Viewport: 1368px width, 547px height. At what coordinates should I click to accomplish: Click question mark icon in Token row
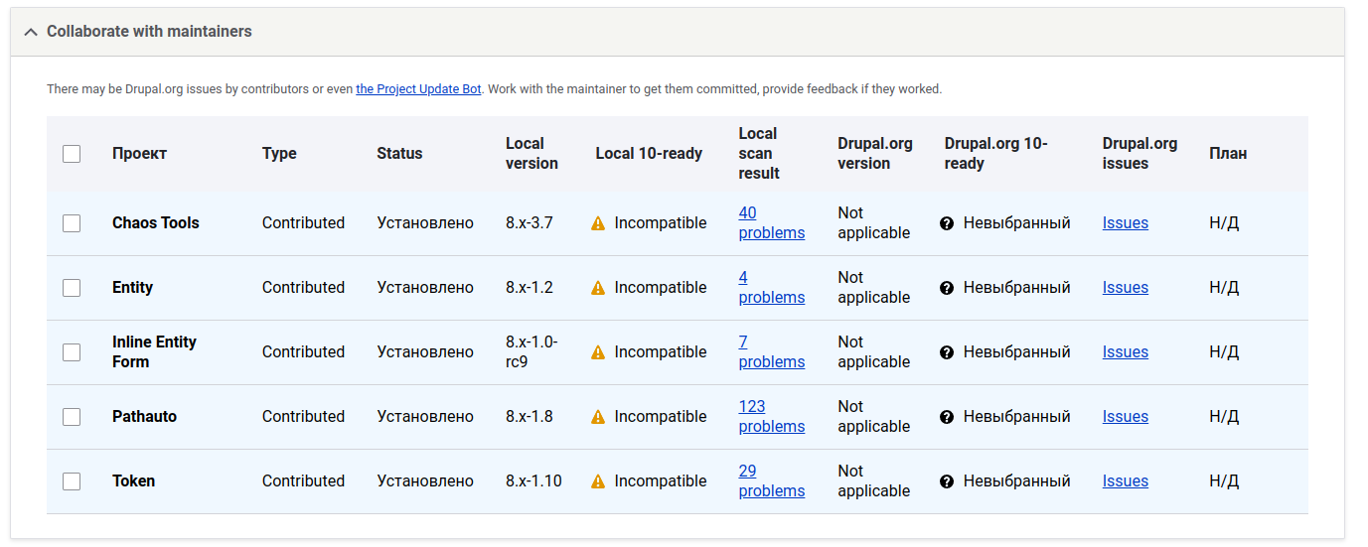click(x=947, y=481)
